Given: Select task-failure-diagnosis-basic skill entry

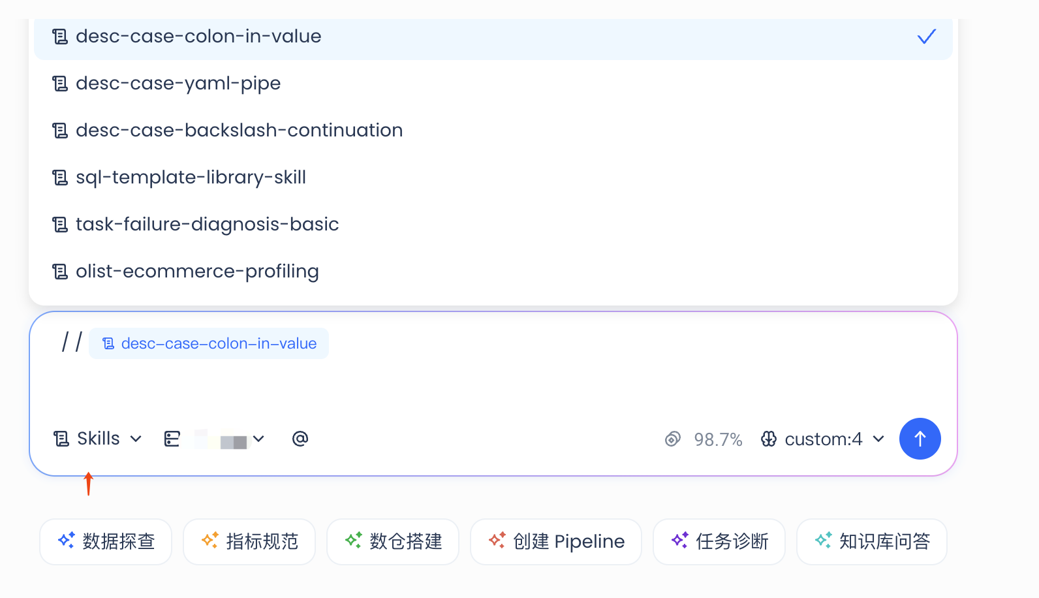Looking at the screenshot, I should (493, 225).
